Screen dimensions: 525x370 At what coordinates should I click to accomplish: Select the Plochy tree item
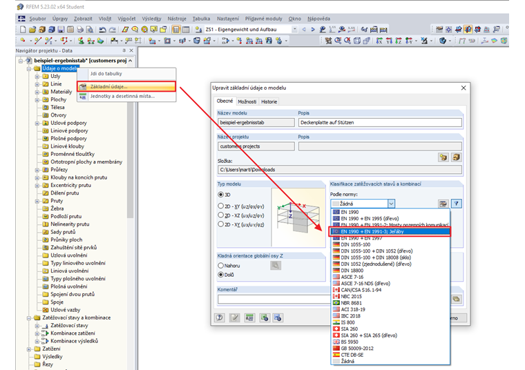point(59,99)
